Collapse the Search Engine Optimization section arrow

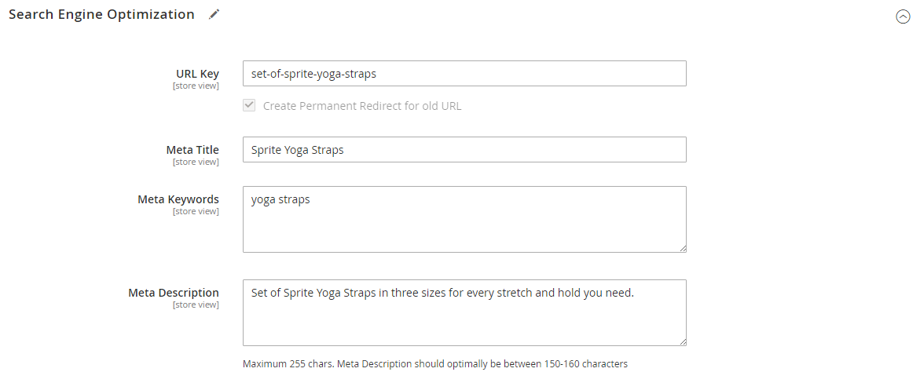pyautogui.click(x=903, y=17)
